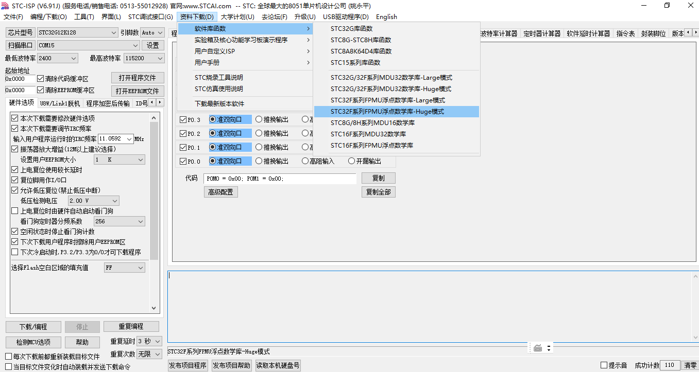Image resolution: width=699 pixels, height=372 pixels.
Task: Click 读取本机硬盘号 button
Action: (x=278, y=365)
